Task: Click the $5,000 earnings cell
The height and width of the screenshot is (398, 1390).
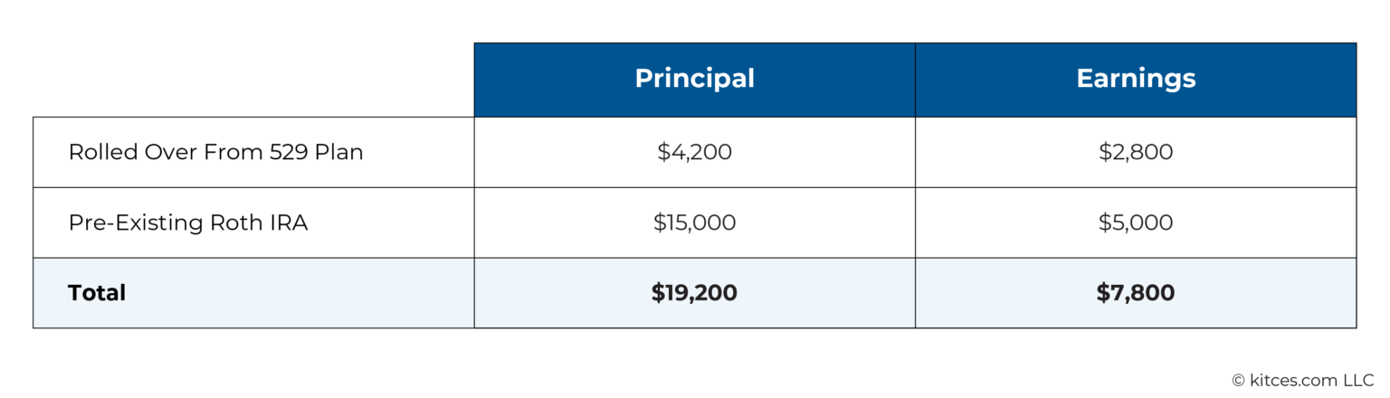Action: [1136, 223]
